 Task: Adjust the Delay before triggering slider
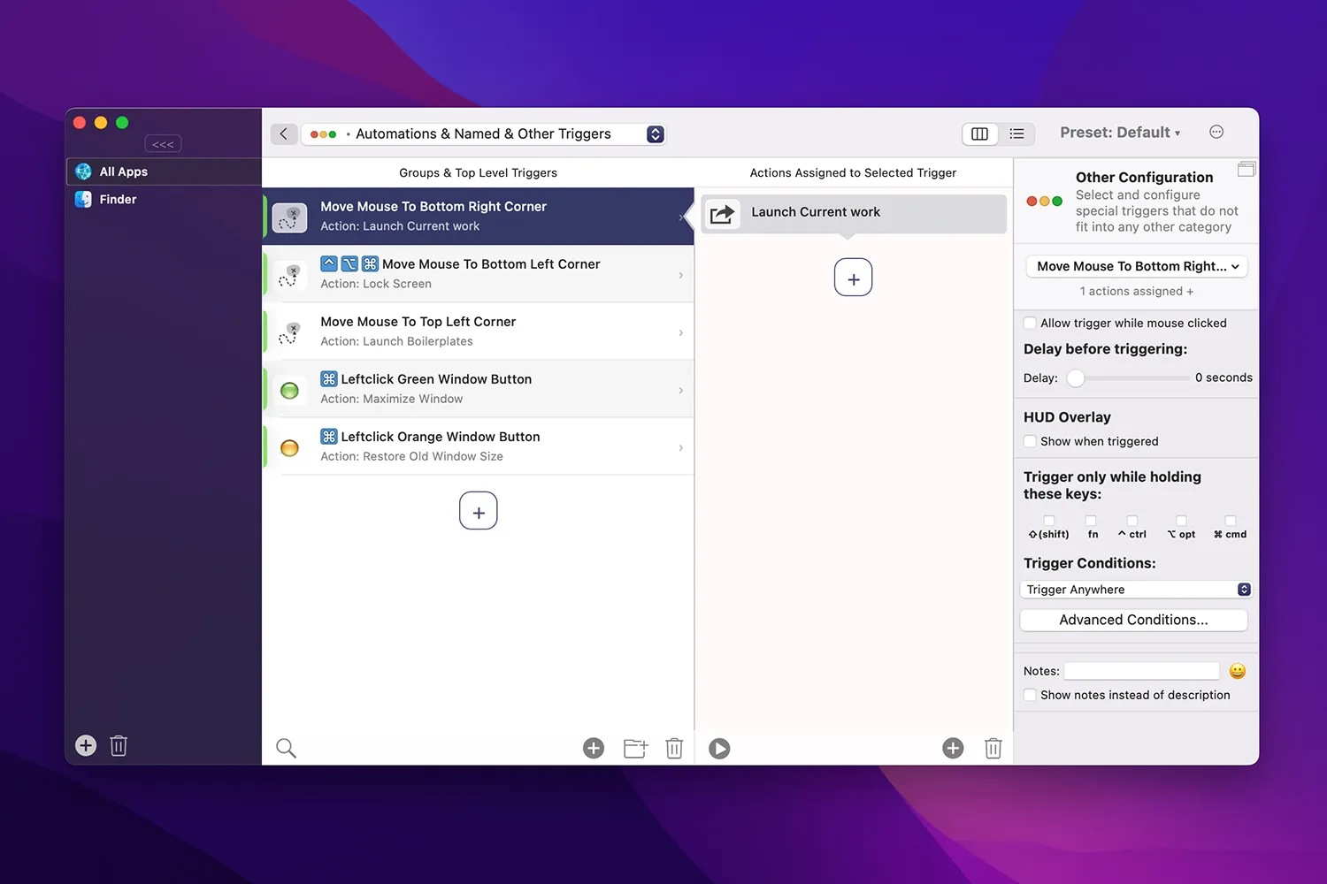[1076, 377]
